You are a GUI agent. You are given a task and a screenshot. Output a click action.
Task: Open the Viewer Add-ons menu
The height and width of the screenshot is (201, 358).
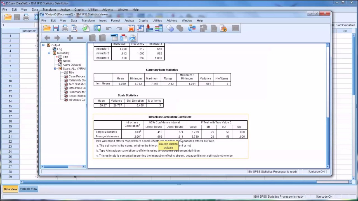pyautogui.click(x=172, y=20)
